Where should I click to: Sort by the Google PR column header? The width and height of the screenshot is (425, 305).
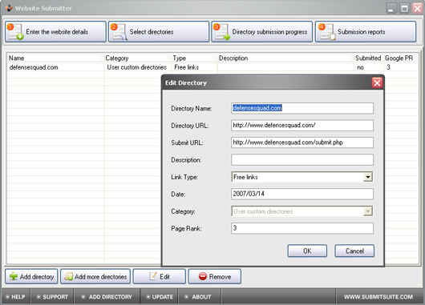point(401,58)
